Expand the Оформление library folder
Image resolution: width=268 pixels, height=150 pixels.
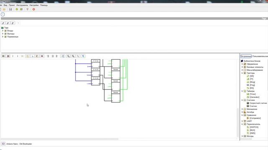[x=242, y=64]
